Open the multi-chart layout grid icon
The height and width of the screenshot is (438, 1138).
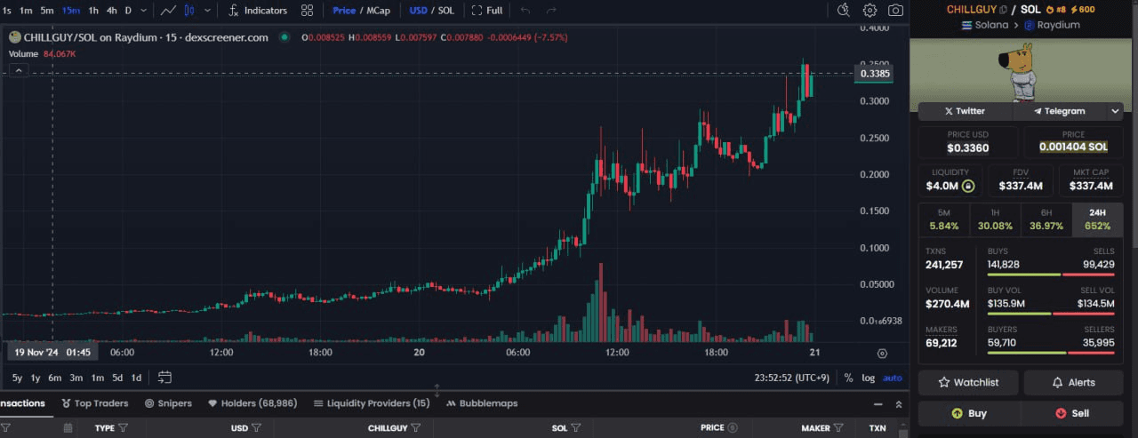pyautogui.click(x=307, y=11)
